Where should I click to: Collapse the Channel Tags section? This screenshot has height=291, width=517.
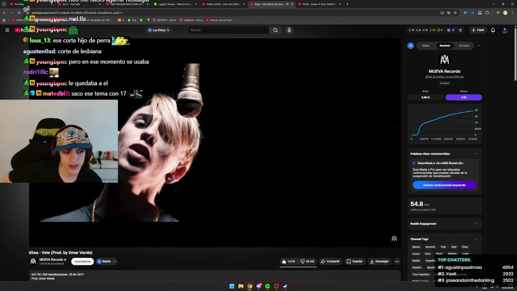[x=476, y=239]
